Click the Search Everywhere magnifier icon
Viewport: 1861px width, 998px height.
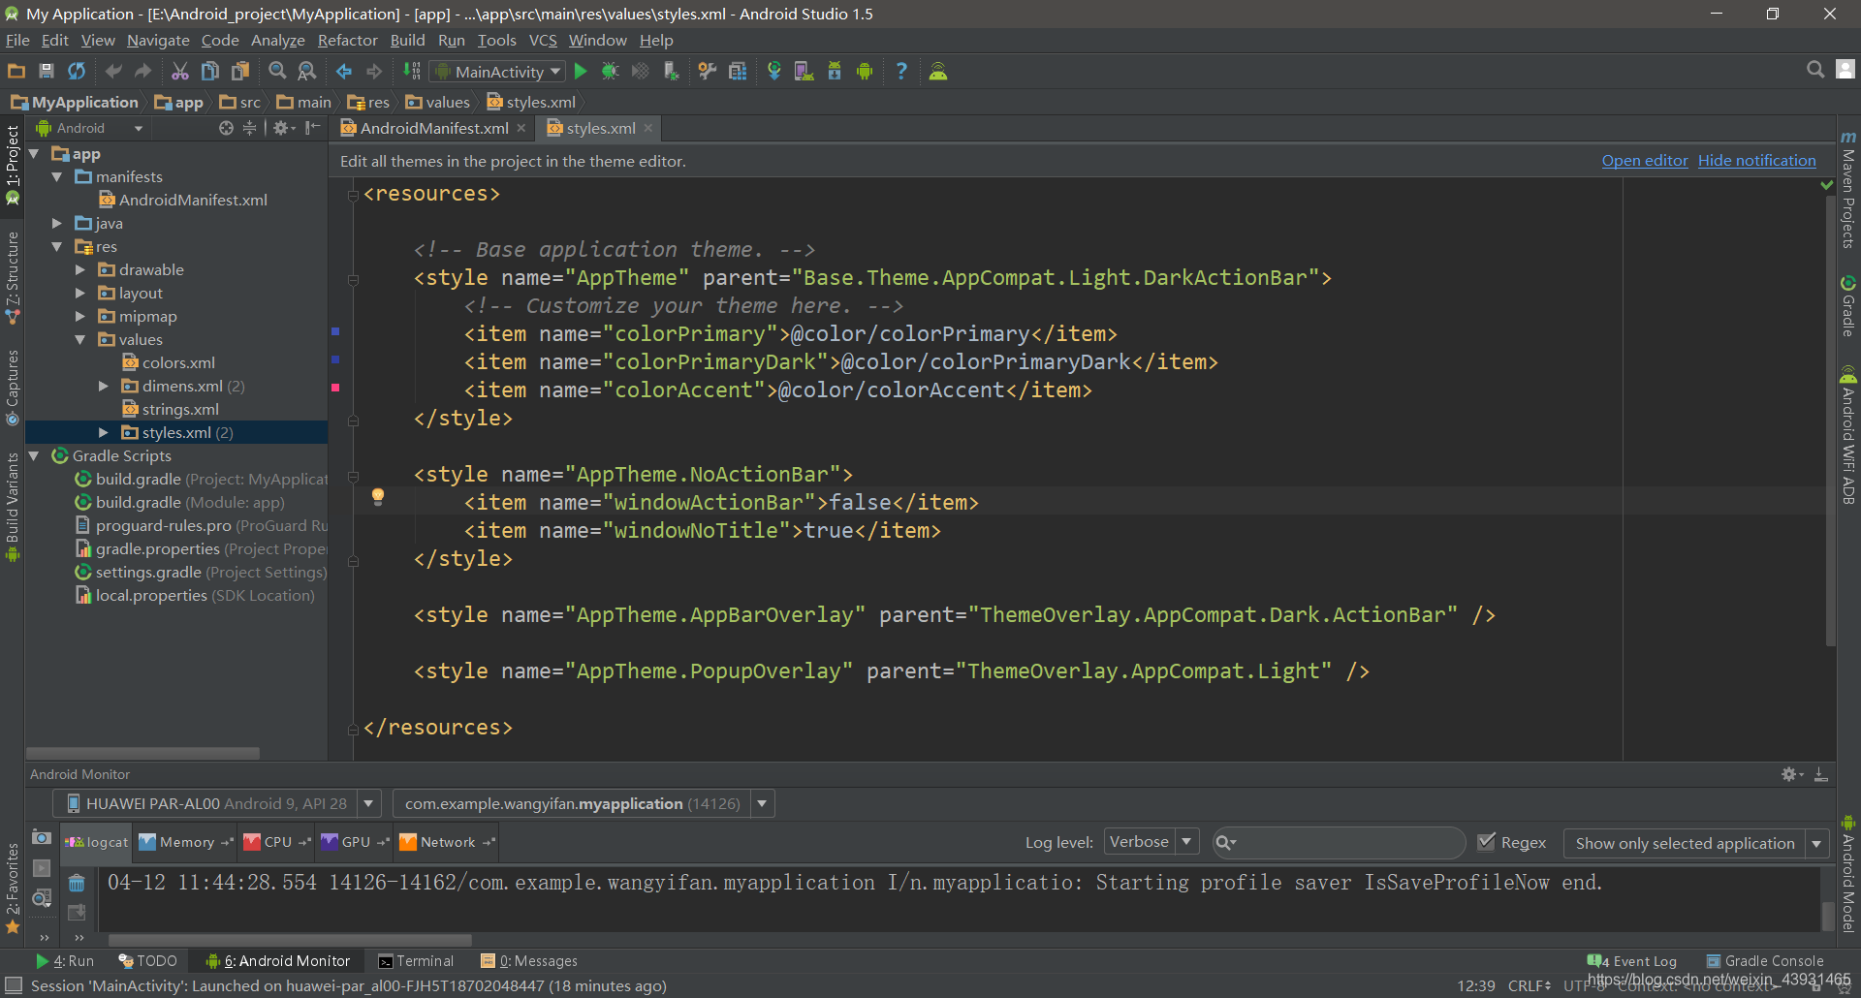coord(1815,70)
